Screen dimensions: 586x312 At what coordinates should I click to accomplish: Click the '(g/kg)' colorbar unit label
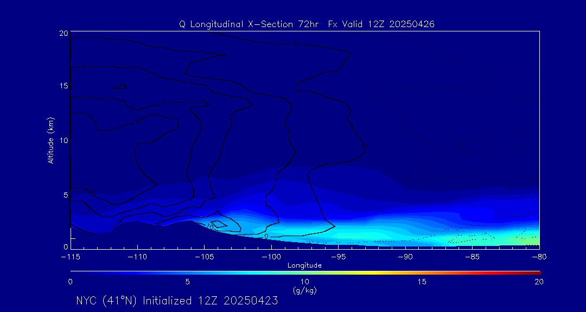point(304,291)
